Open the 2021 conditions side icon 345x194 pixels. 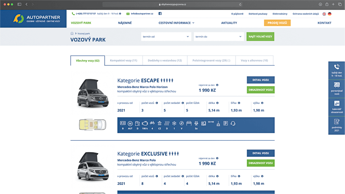336,125
